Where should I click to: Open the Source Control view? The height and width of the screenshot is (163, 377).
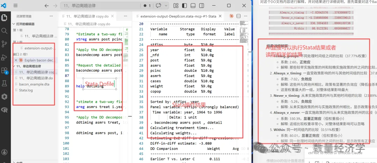coord(4,44)
